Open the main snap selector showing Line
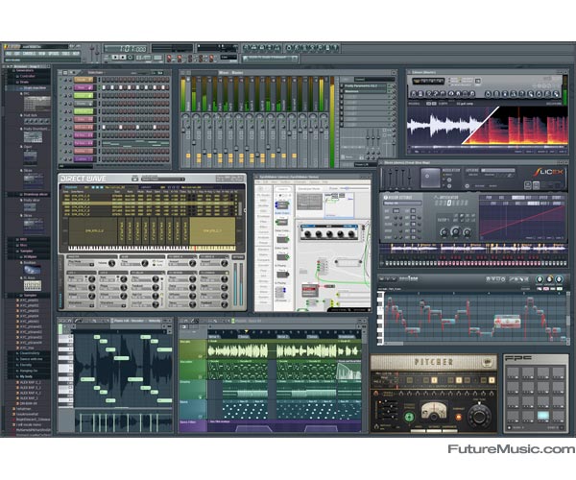The width and height of the screenshot is (576, 480). [228, 57]
